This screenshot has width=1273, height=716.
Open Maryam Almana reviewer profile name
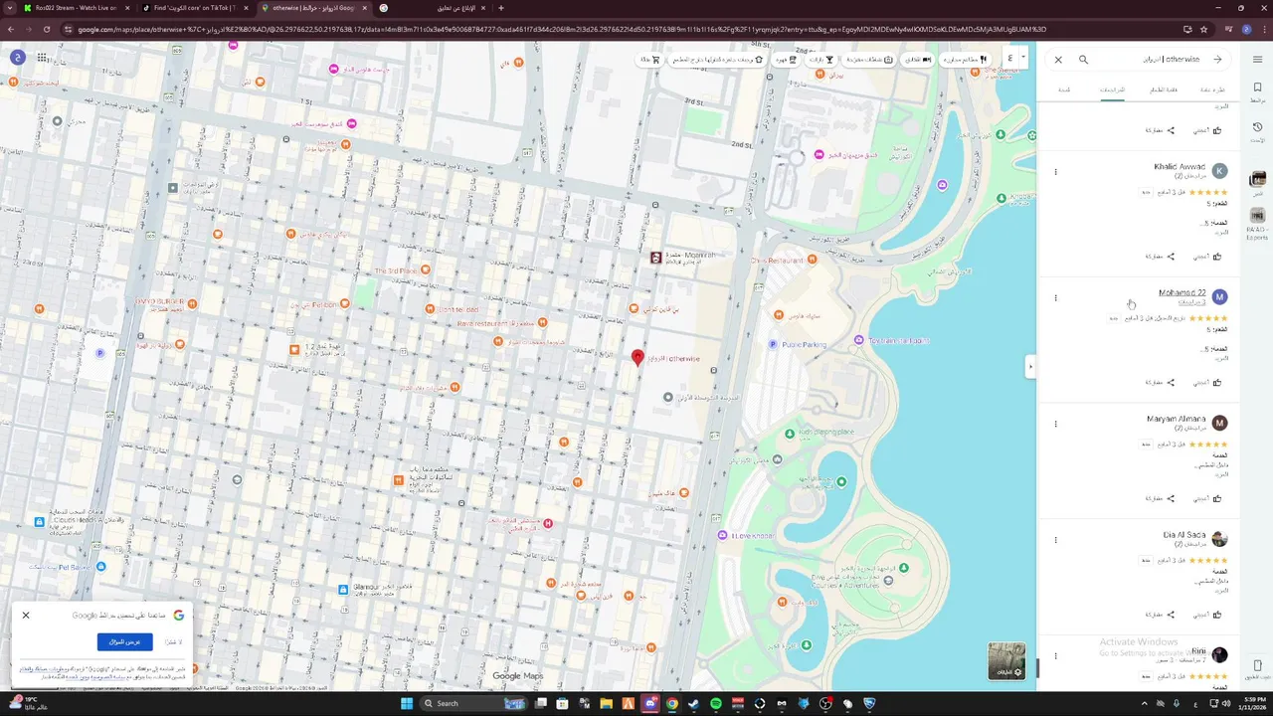(1177, 420)
